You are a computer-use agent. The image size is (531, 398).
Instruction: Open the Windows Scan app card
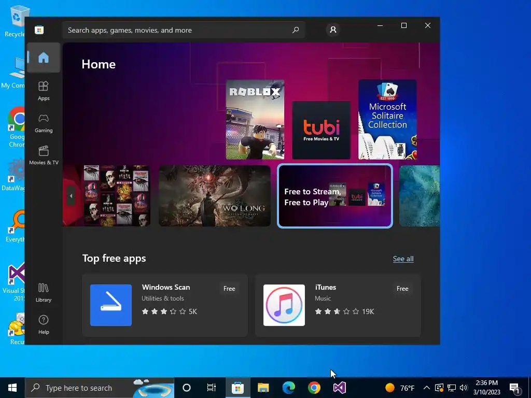click(165, 305)
